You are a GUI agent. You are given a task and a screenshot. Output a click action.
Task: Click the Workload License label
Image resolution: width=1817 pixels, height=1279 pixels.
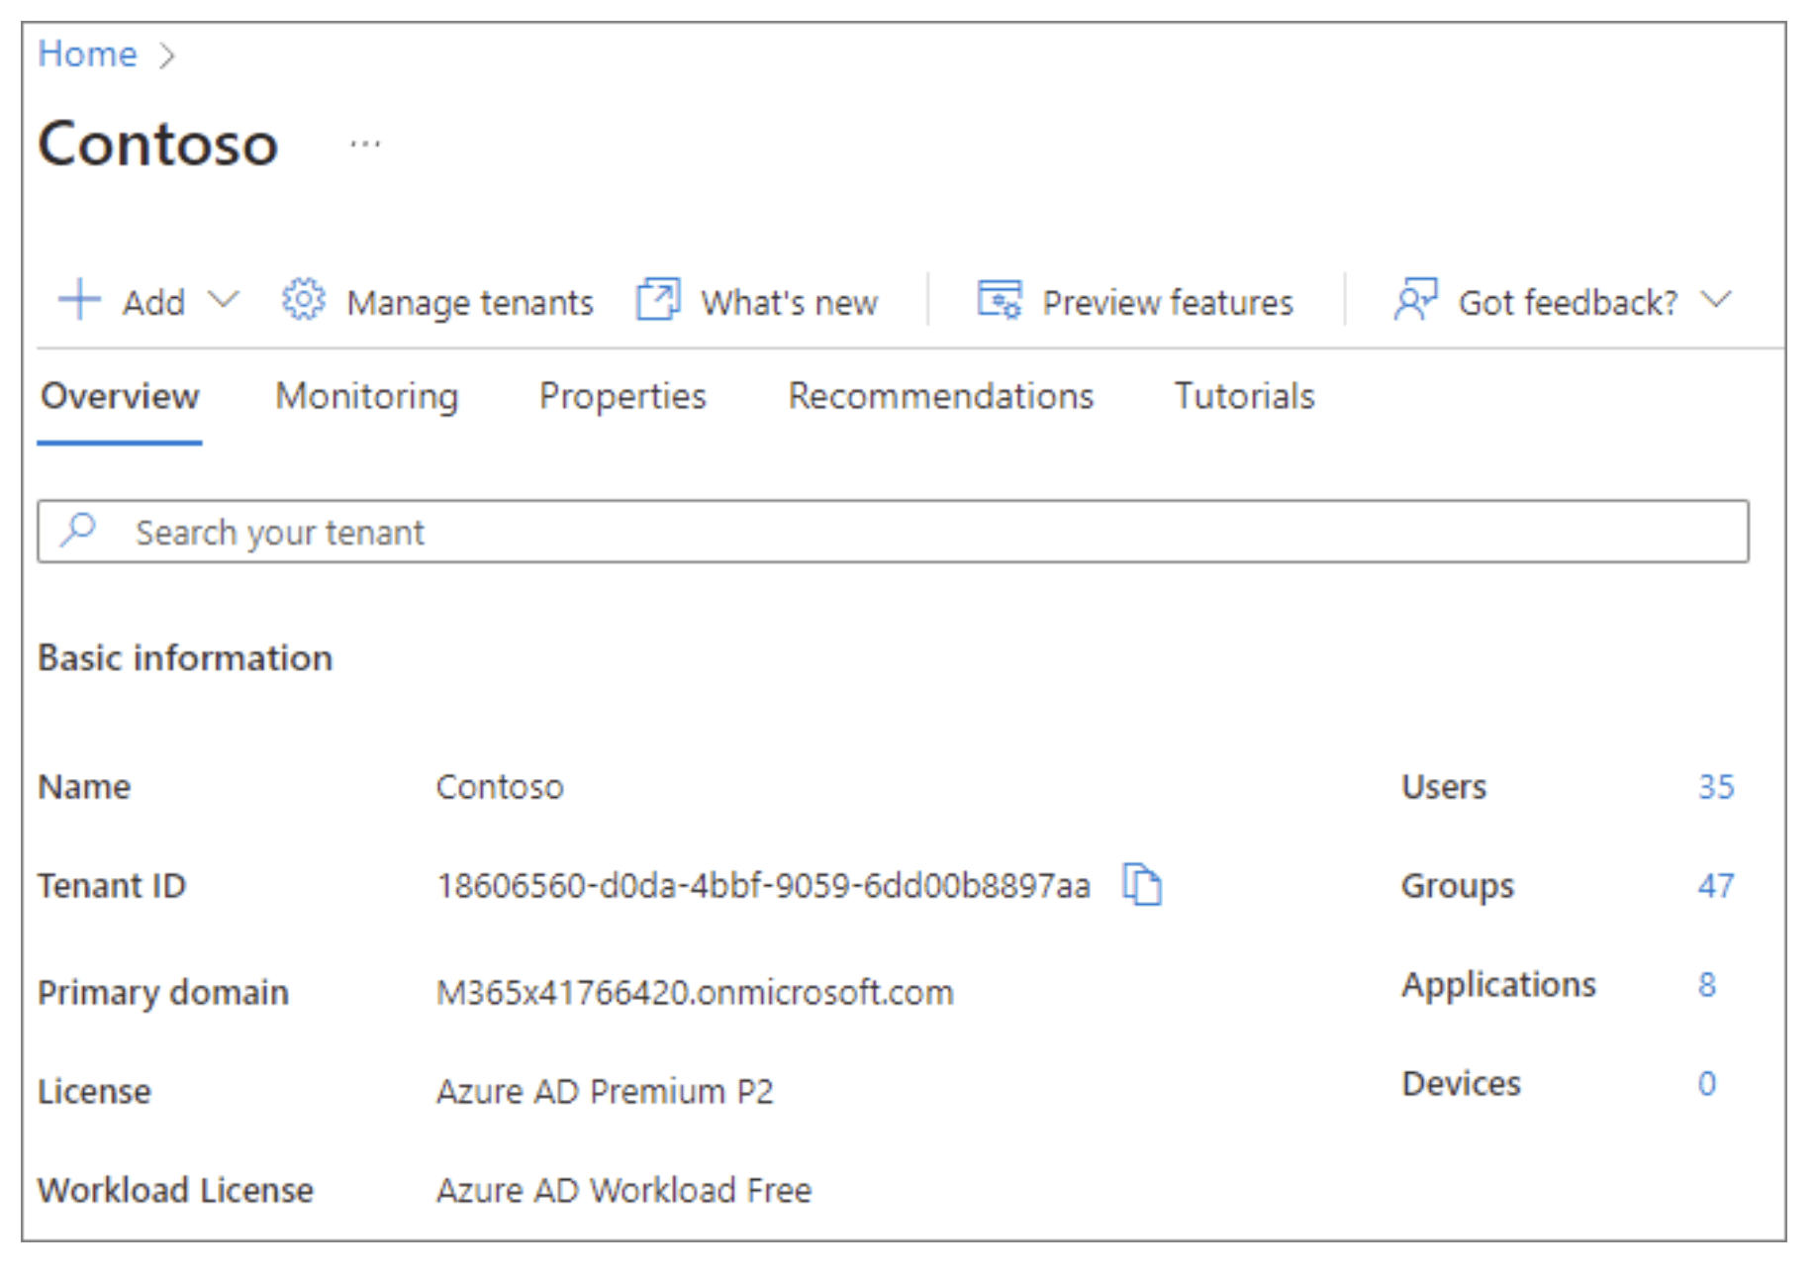[x=175, y=1191]
